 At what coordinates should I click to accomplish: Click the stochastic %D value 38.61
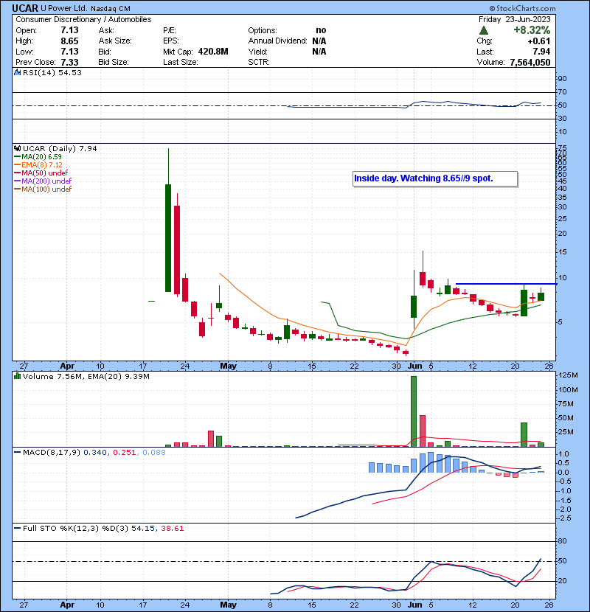[x=172, y=529]
